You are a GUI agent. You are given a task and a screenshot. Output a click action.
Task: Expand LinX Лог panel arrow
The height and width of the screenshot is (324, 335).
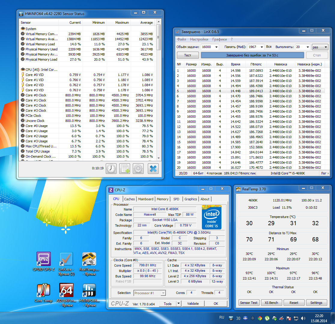tap(328, 173)
